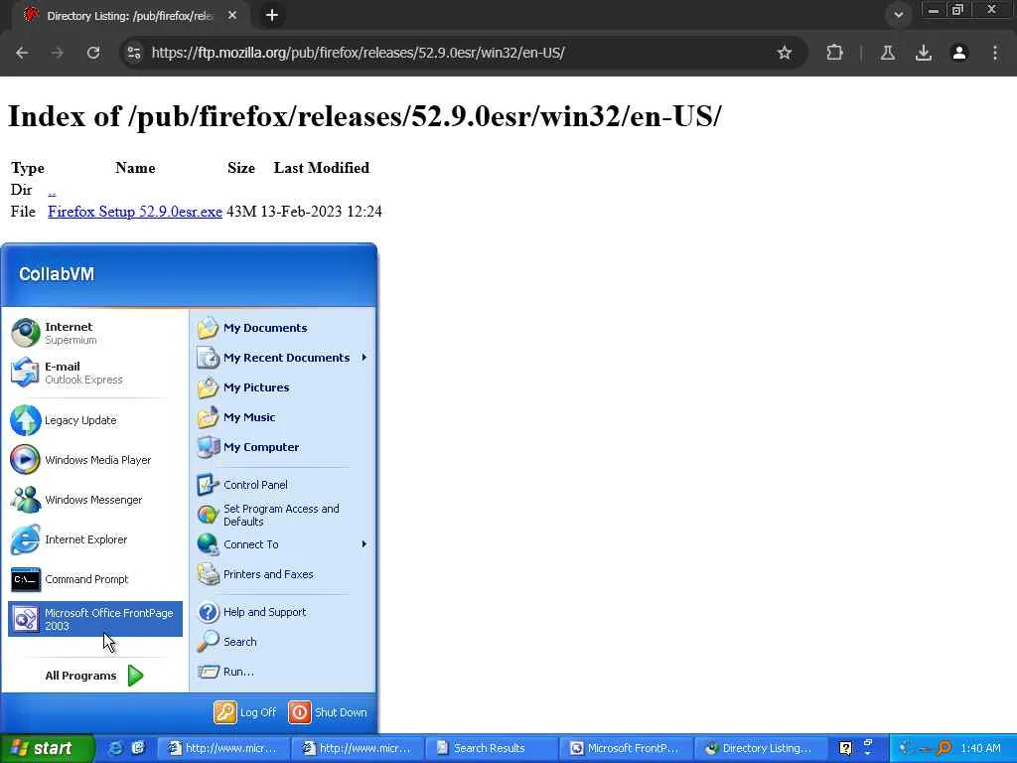Viewport: 1017px width, 763px height.
Task: Switch to second http://www.micr... taskbar window
Action: pyautogui.click(x=357, y=748)
